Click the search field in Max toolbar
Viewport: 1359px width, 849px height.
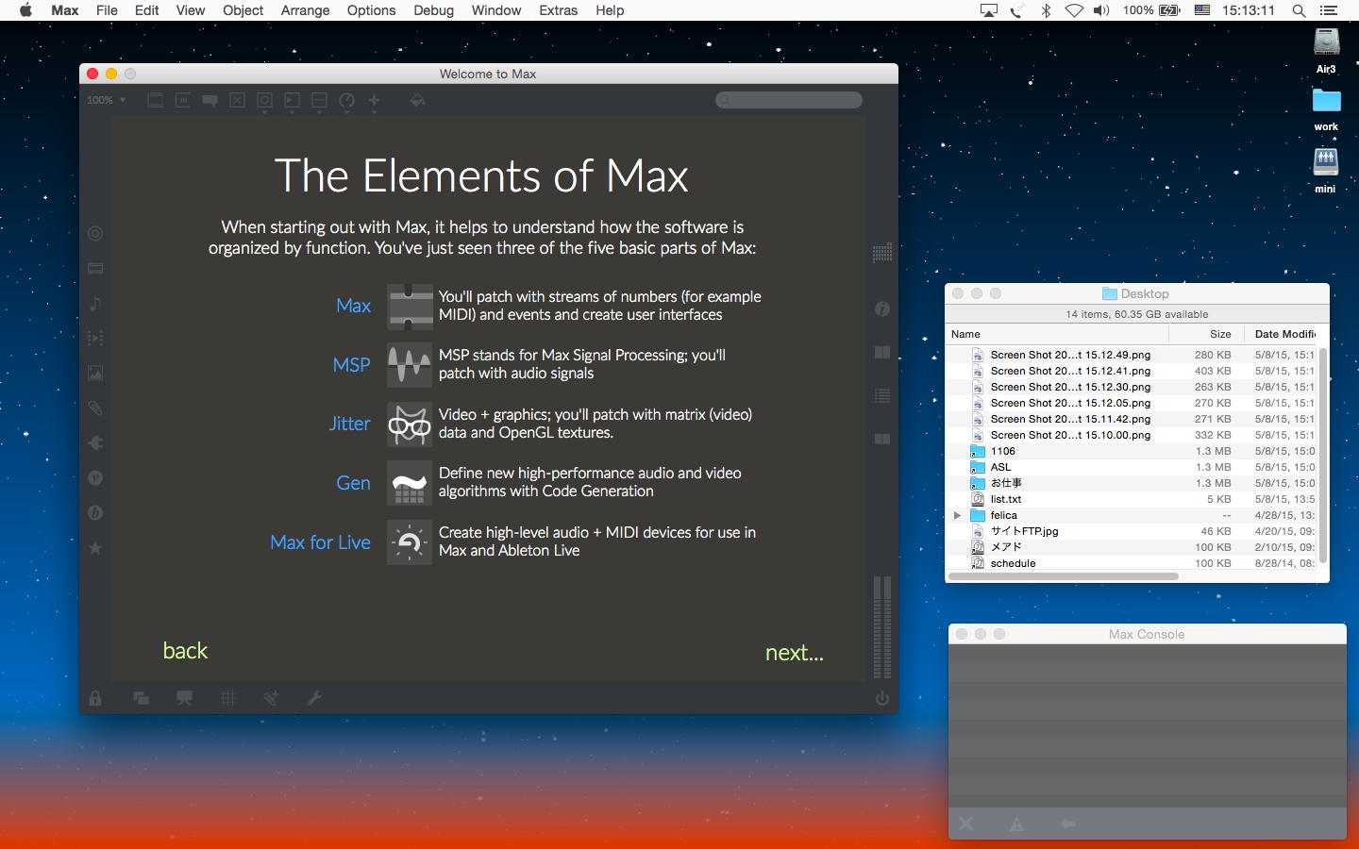789,100
